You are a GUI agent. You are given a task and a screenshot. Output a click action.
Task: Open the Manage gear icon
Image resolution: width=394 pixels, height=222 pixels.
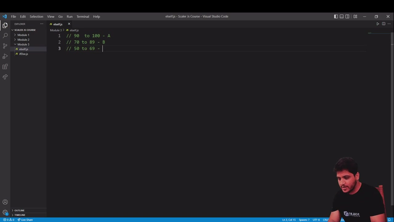click(x=5, y=212)
